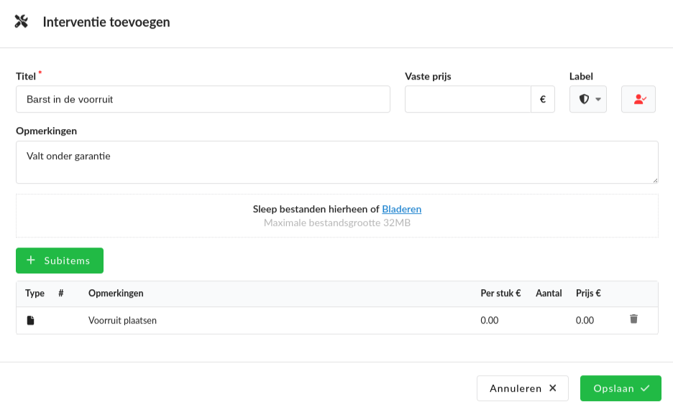Image resolution: width=673 pixels, height=409 pixels.
Task: Focus the Titel input field
Action: pyautogui.click(x=203, y=99)
